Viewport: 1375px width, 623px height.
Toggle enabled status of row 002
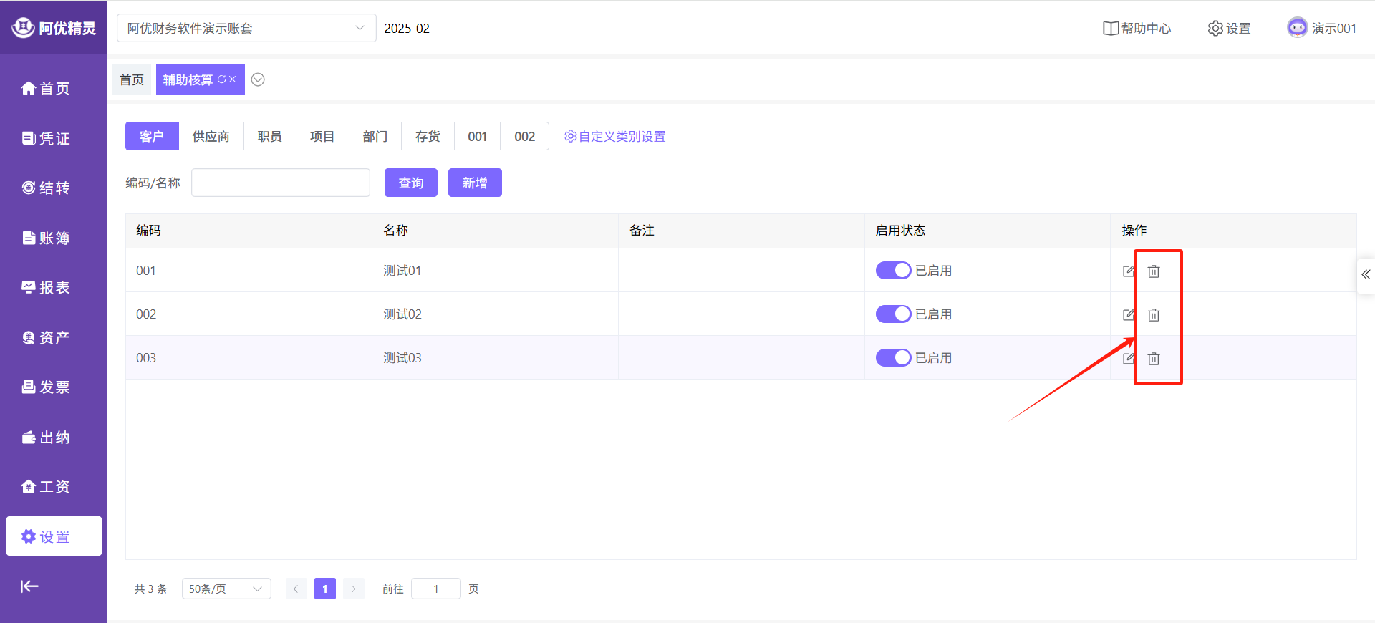(893, 314)
